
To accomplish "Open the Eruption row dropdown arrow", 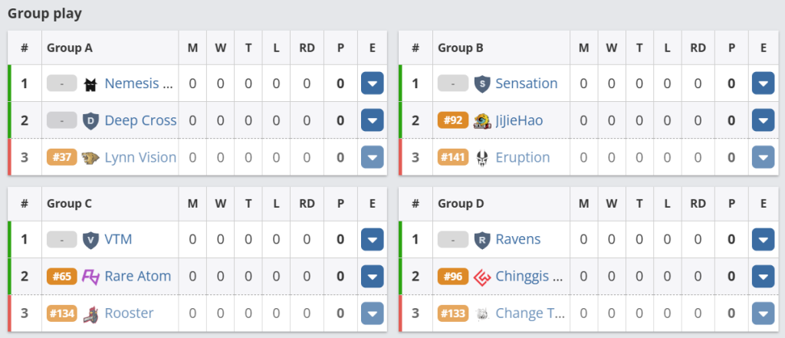I will (x=763, y=157).
